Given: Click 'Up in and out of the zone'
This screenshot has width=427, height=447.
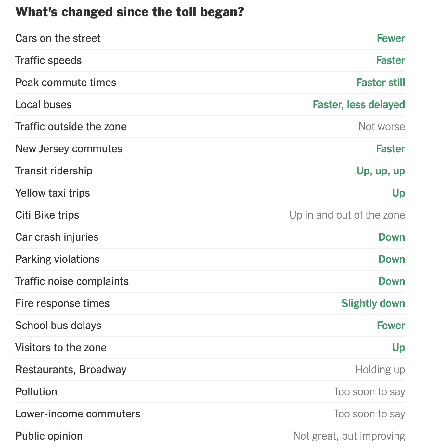Looking at the screenshot, I should click(347, 215).
